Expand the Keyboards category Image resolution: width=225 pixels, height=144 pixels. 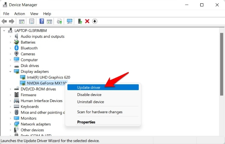tap(10, 107)
